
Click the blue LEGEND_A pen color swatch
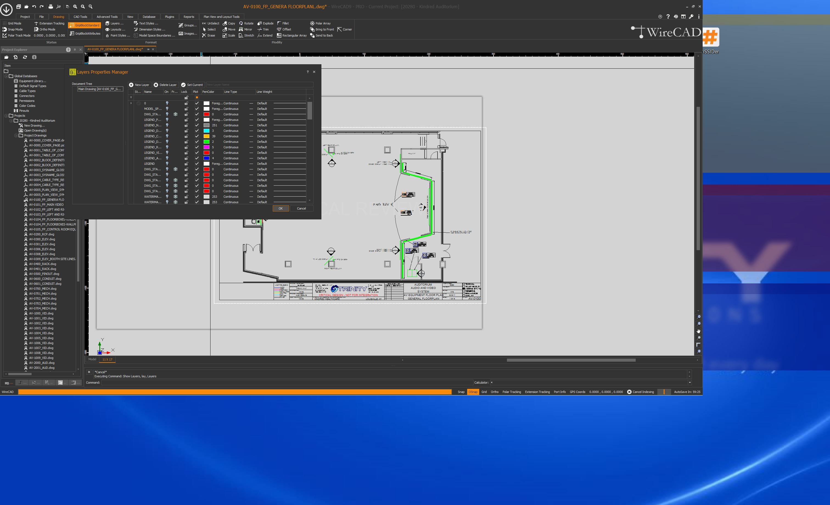[206, 158]
